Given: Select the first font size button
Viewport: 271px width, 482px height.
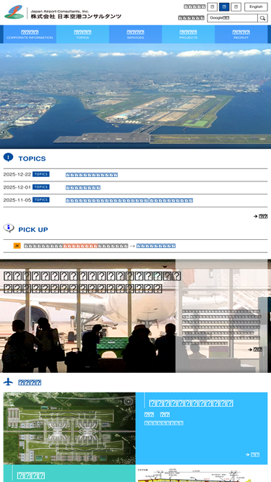Looking at the screenshot, I should [212, 7].
